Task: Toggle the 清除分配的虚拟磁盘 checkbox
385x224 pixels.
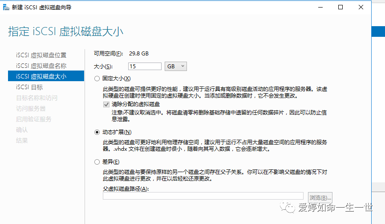Action: pyautogui.click(x=106, y=105)
